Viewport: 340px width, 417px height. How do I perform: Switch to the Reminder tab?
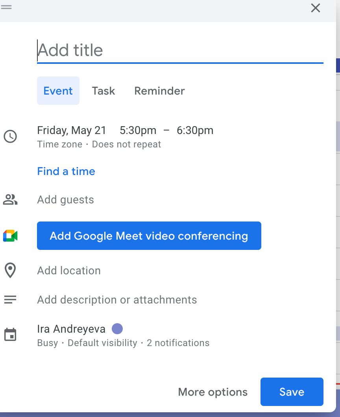pyautogui.click(x=159, y=91)
